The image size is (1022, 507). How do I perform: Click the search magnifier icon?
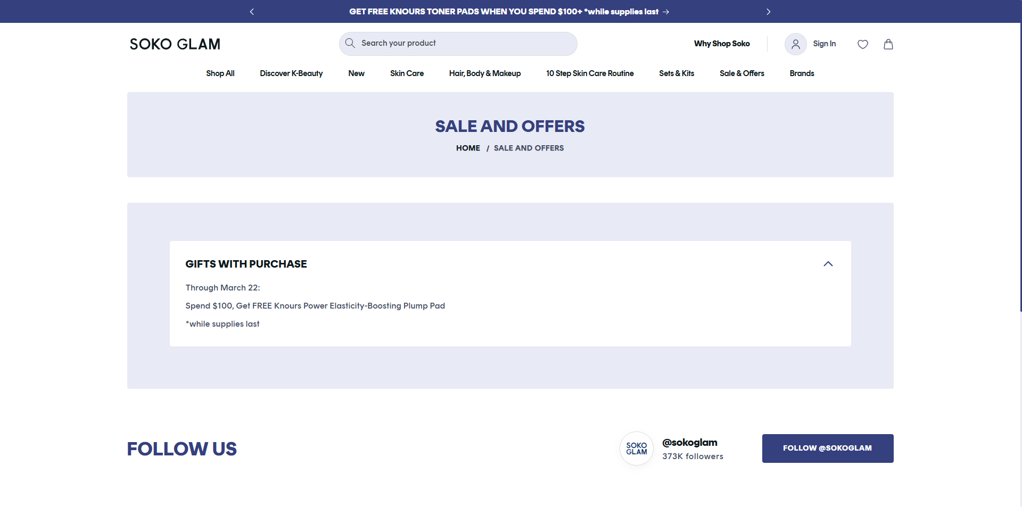[x=350, y=43]
